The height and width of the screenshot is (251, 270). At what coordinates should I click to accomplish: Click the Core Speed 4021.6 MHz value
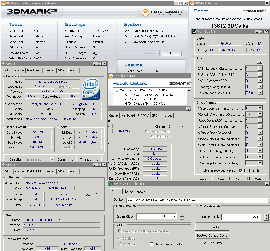pyautogui.click(x=38, y=132)
